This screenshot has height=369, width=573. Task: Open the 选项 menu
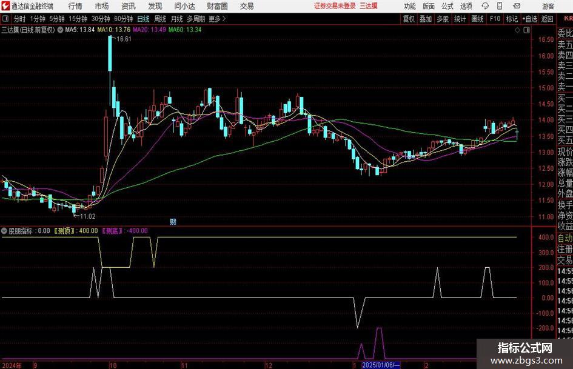click(466, 6)
